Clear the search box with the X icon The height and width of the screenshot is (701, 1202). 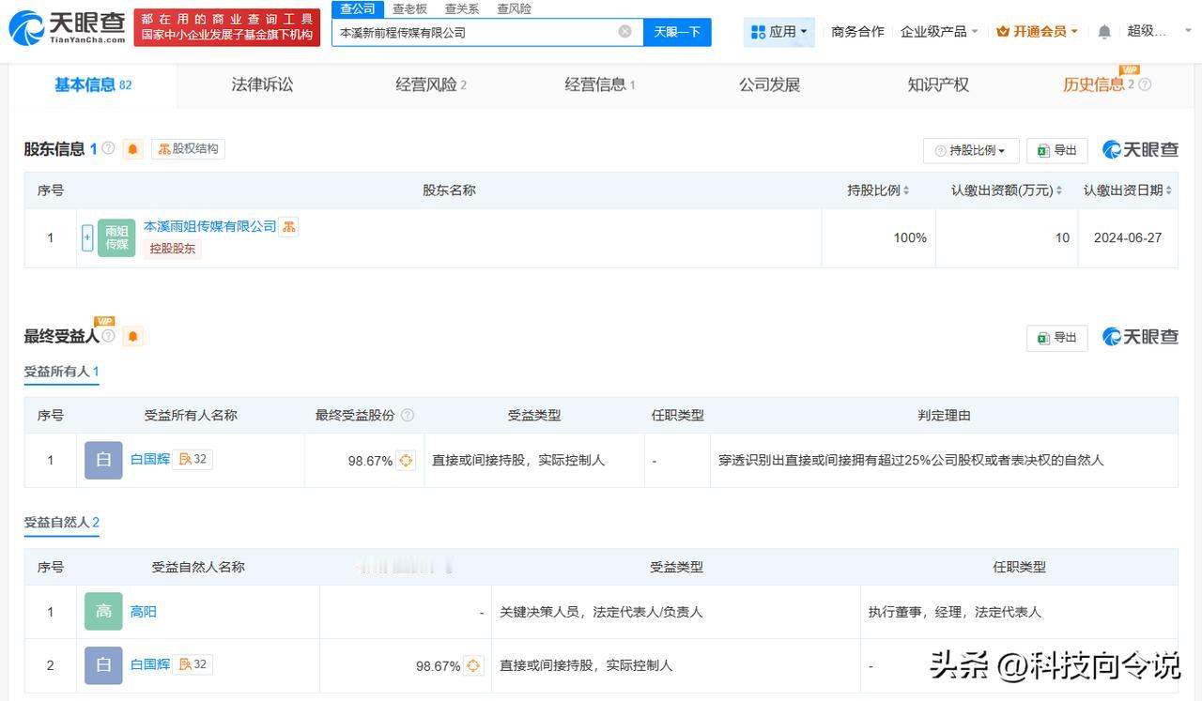625,32
